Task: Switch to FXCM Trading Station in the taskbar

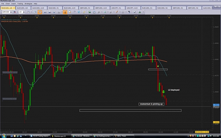Action: pos(40,136)
